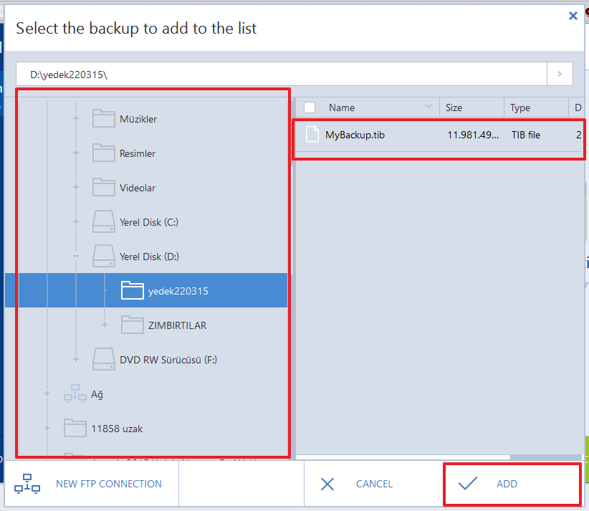Screen dimensions: 589x511
Task: Open the Müzikler folder icon
Action: coord(104,119)
